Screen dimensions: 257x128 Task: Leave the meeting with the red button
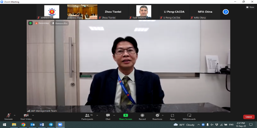pyautogui.click(x=249, y=117)
